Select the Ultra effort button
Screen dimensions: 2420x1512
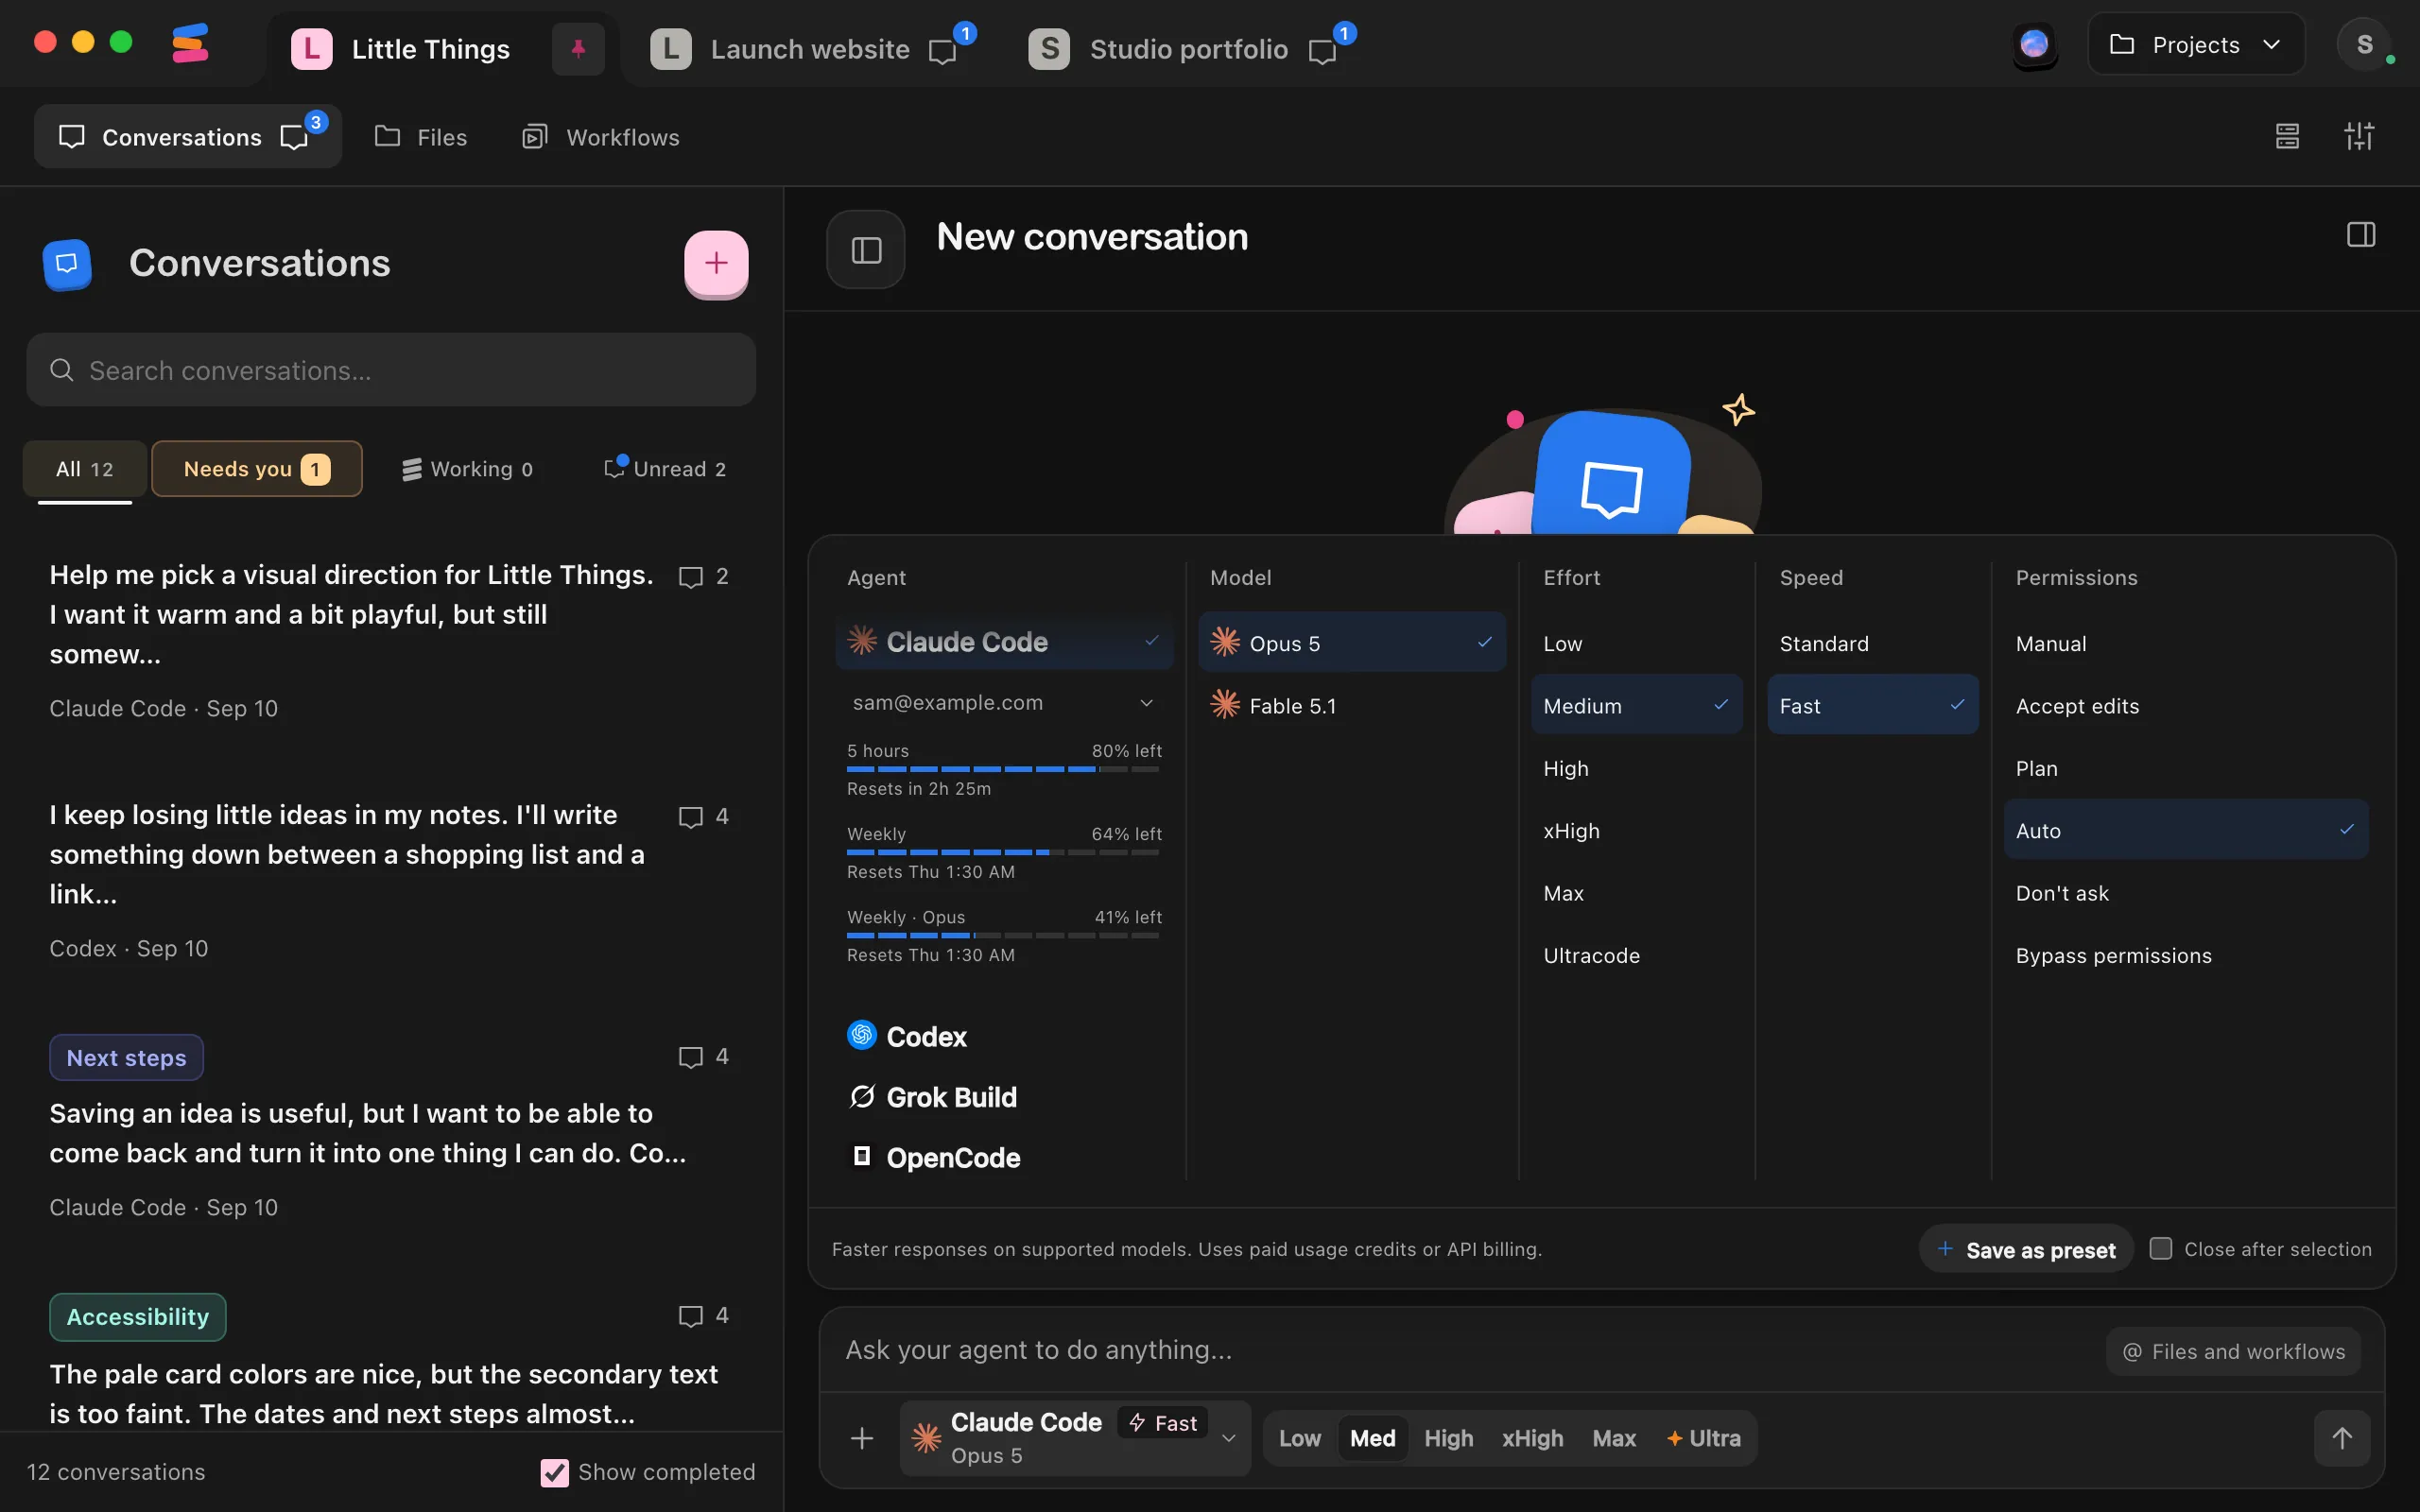1703,1438
